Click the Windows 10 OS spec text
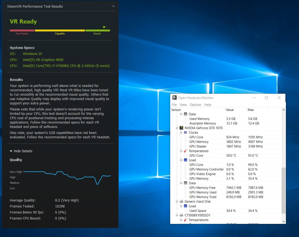The width and height of the screenshot is (299, 237). tap(32, 54)
